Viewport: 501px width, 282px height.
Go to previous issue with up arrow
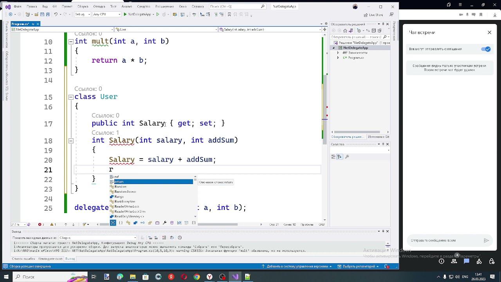point(66,224)
